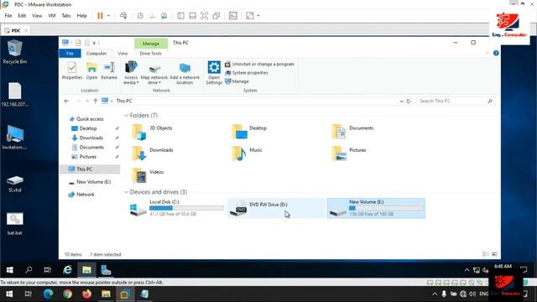Viewport: 537px width, 302px height.
Task: Click the Open ribbon button
Action: [91, 70]
